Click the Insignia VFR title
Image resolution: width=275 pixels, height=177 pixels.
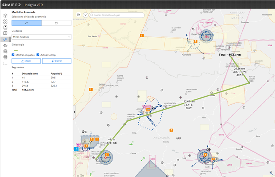coord(34,5)
